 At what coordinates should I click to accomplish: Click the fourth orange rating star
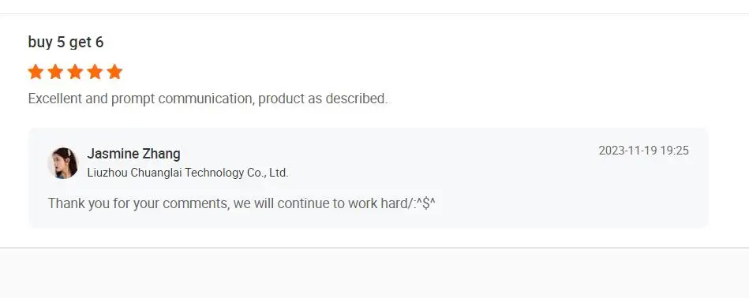pos(95,72)
